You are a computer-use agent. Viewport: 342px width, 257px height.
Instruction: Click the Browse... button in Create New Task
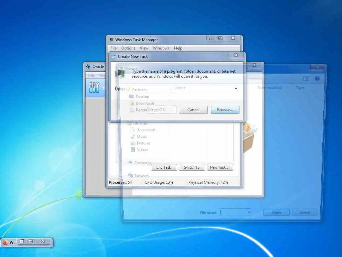pyautogui.click(x=225, y=110)
